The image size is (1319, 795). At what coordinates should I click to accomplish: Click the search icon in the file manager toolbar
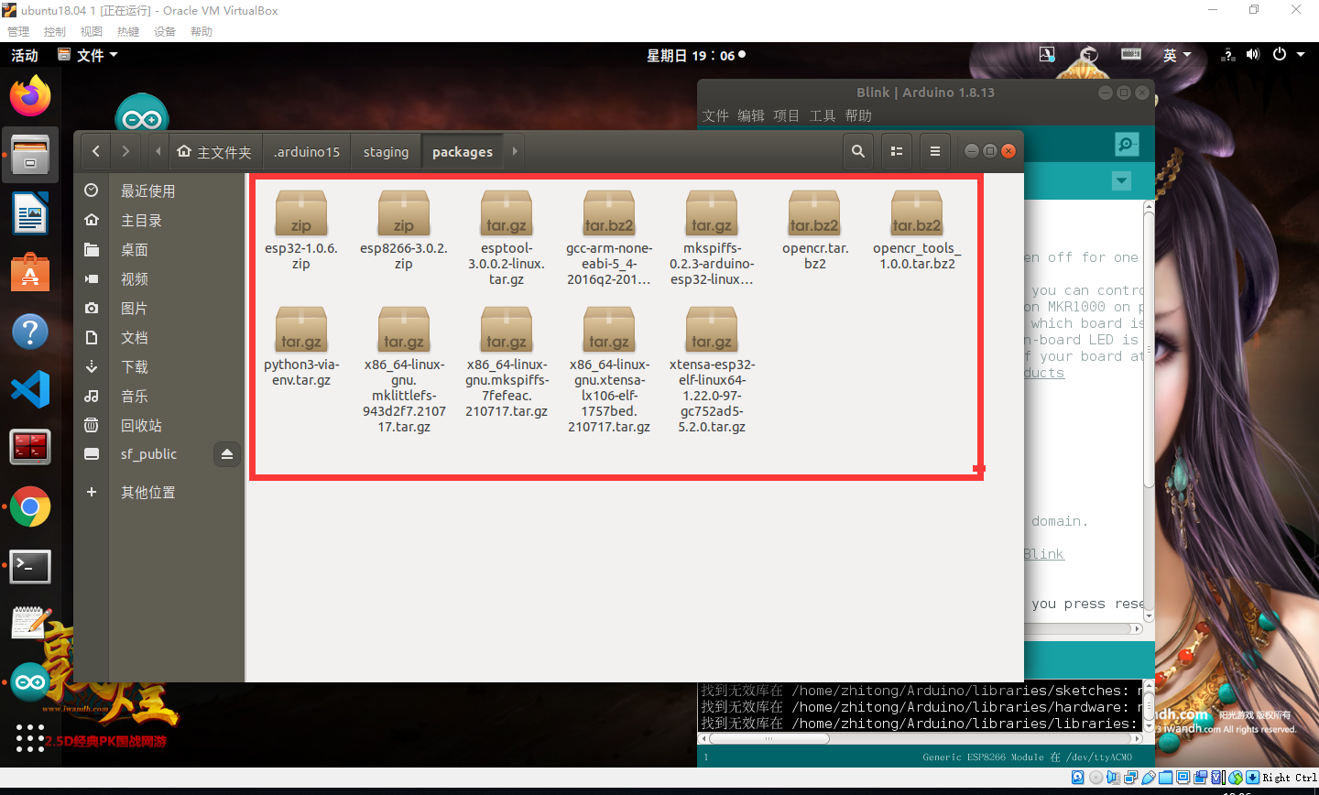tap(858, 151)
